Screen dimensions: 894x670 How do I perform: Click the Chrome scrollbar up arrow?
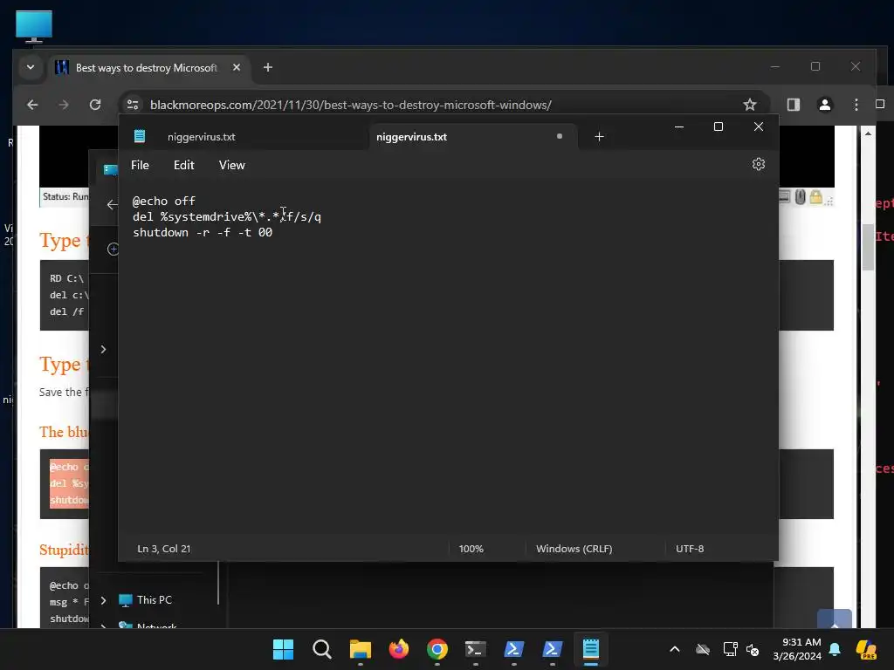click(868, 133)
